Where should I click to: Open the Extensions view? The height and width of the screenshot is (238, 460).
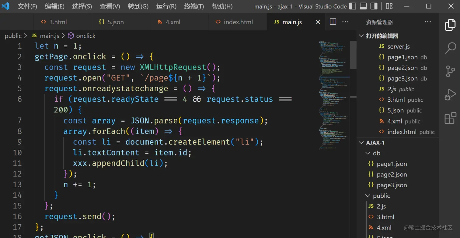click(450, 118)
